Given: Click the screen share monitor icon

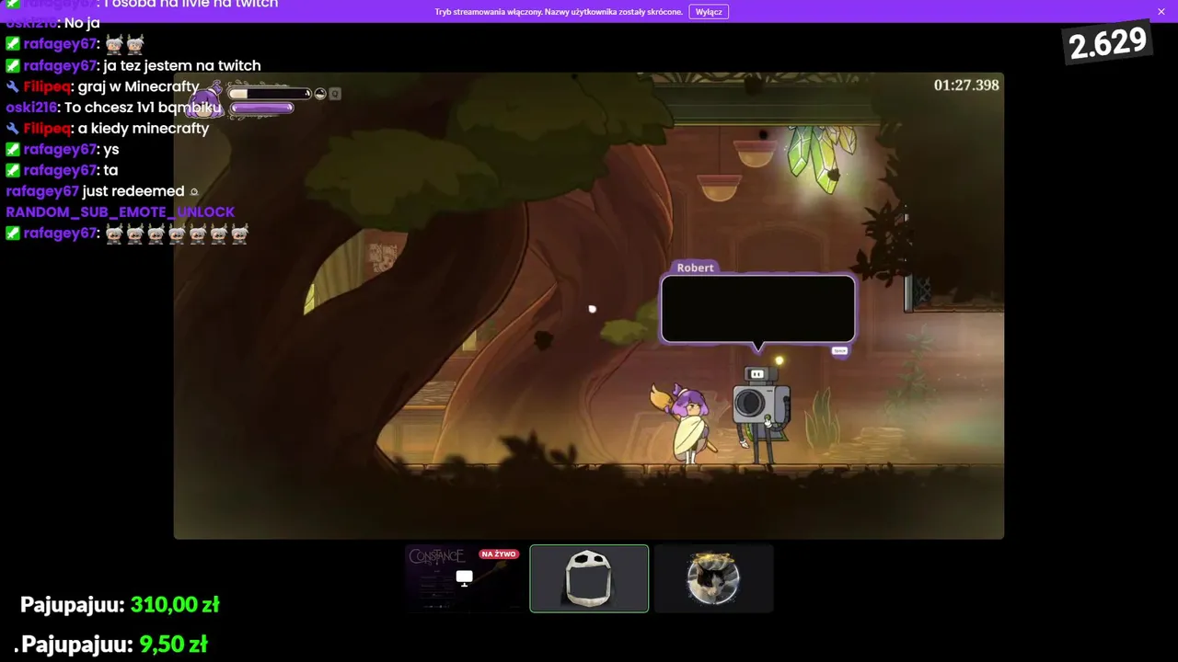Looking at the screenshot, I should (465, 578).
